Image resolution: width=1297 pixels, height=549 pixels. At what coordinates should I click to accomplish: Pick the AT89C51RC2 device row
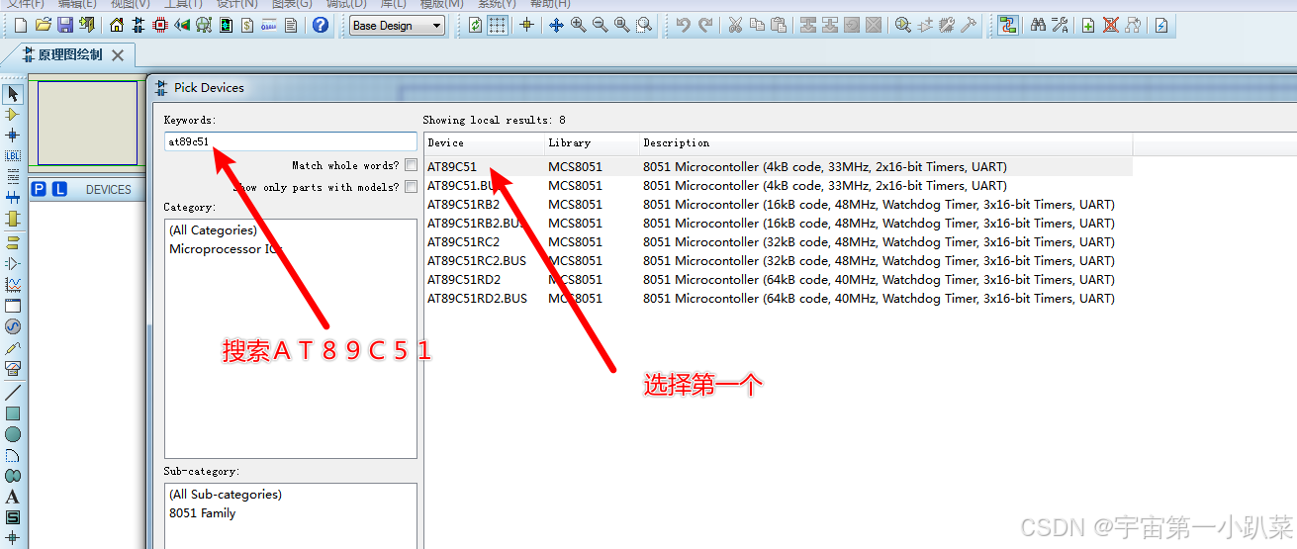click(x=779, y=242)
